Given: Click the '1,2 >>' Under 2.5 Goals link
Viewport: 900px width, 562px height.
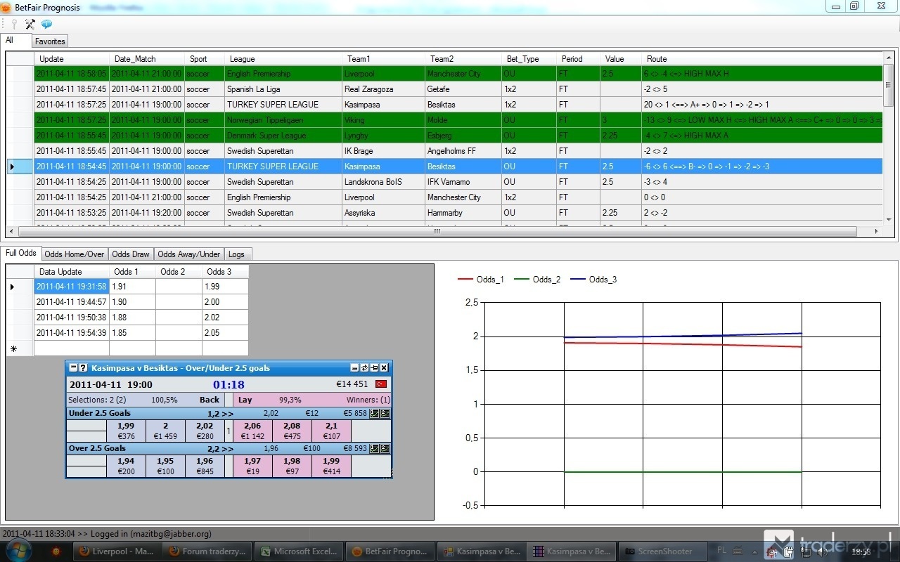Looking at the screenshot, I should coord(220,414).
